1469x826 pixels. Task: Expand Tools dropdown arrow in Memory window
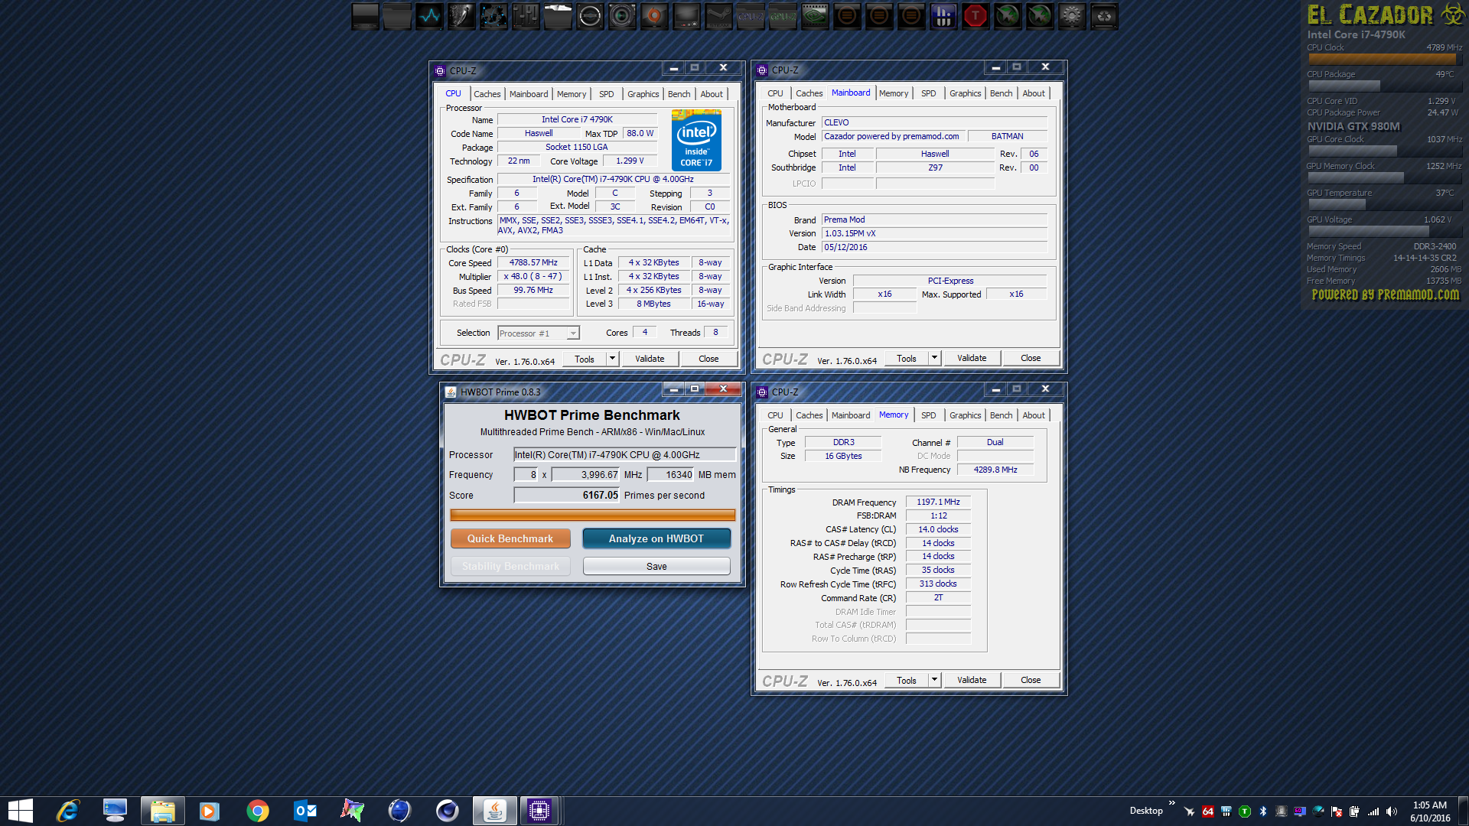pos(934,680)
